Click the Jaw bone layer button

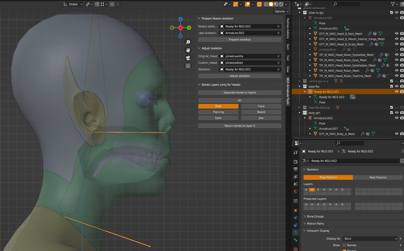coord(261,118)
